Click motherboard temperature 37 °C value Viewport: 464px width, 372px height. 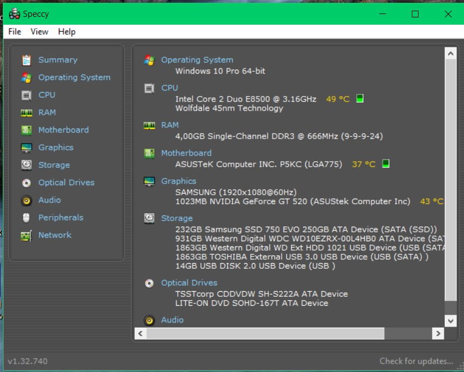pos(364,164)
